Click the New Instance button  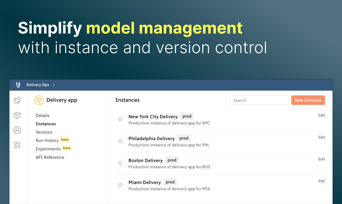point(308,100)
